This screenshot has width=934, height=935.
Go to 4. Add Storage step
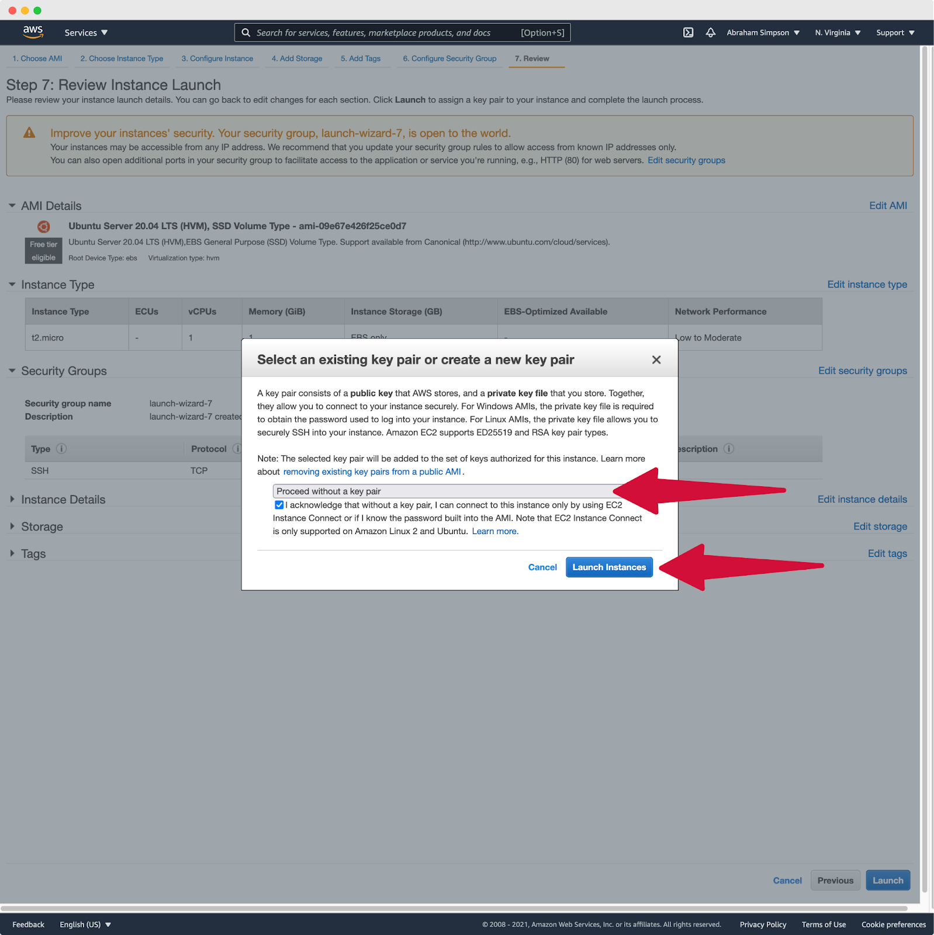pyautogui.click(x=297, y=58)
